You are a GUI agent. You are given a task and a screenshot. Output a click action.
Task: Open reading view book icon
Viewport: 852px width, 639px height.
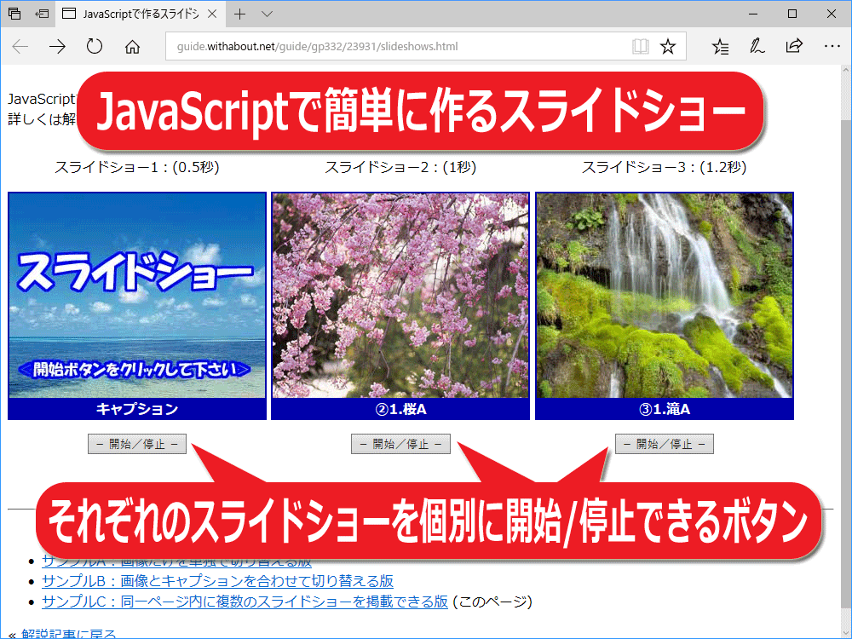[x=641, y=46]
